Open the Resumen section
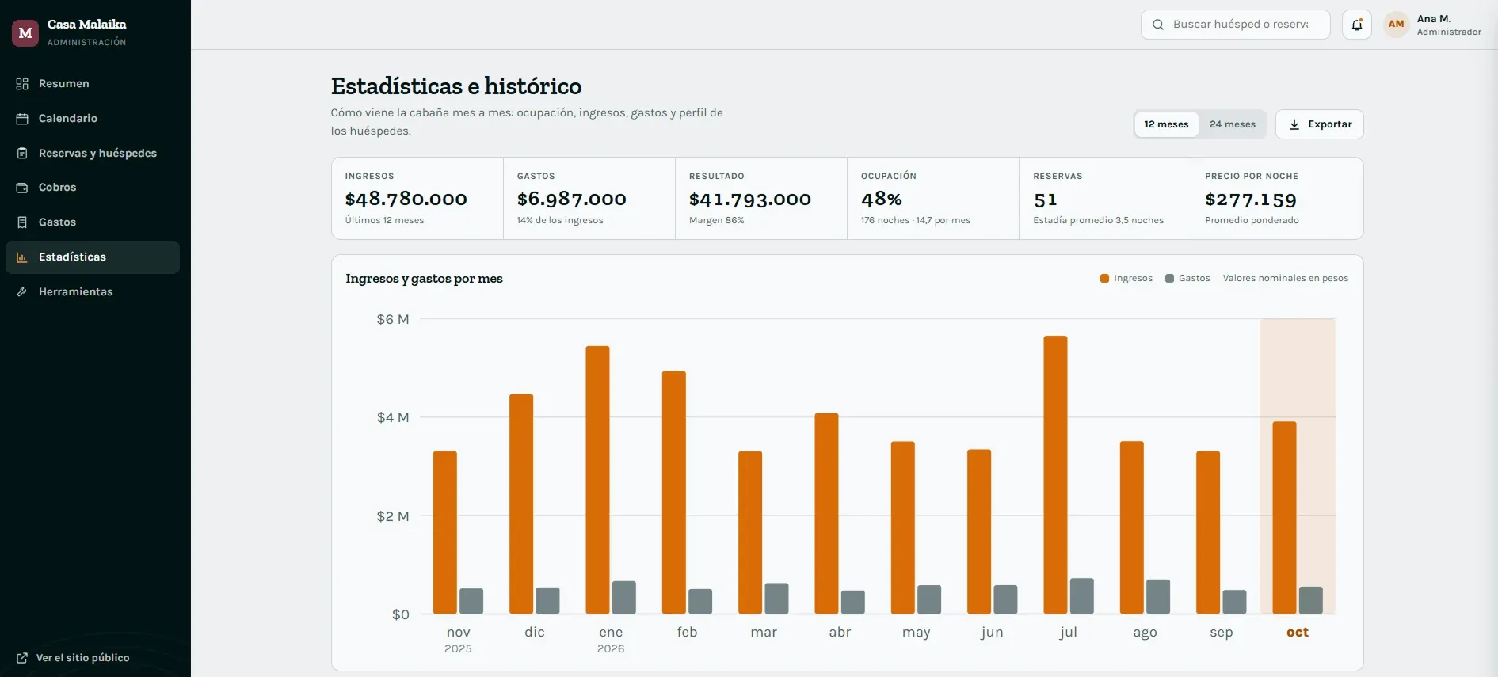The height and width of the screenshot is (677, 1498). pos(93,84)
